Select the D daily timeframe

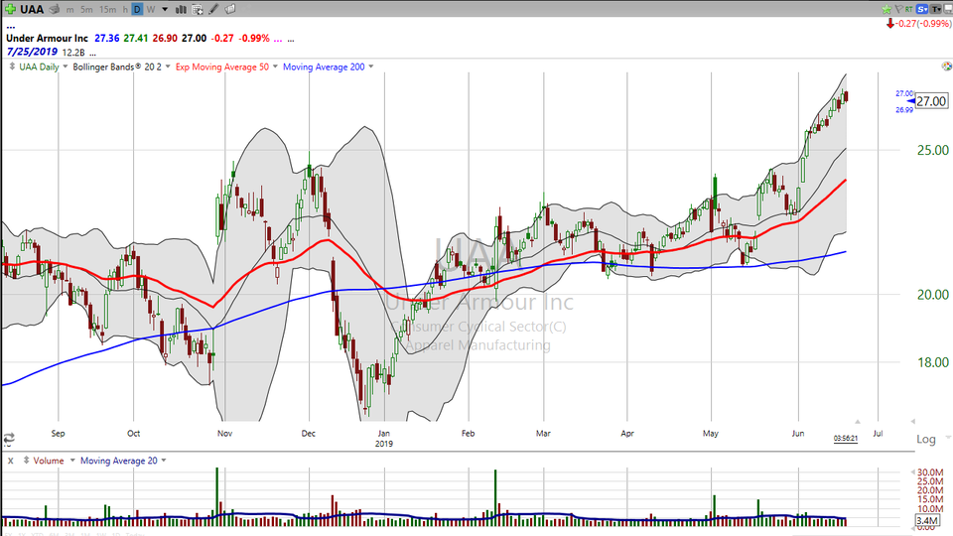tap(137, 9)
